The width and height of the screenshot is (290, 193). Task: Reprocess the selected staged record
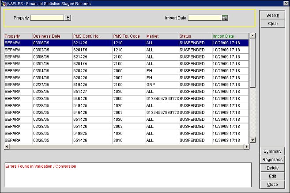(x=272, y=160)
